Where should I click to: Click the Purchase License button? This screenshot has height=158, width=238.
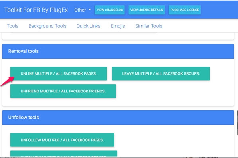(x=185, y=10)
